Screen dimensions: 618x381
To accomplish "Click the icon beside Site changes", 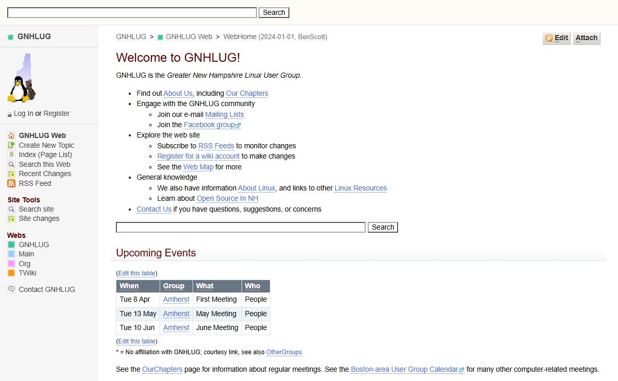I will (x=11, y=219).
